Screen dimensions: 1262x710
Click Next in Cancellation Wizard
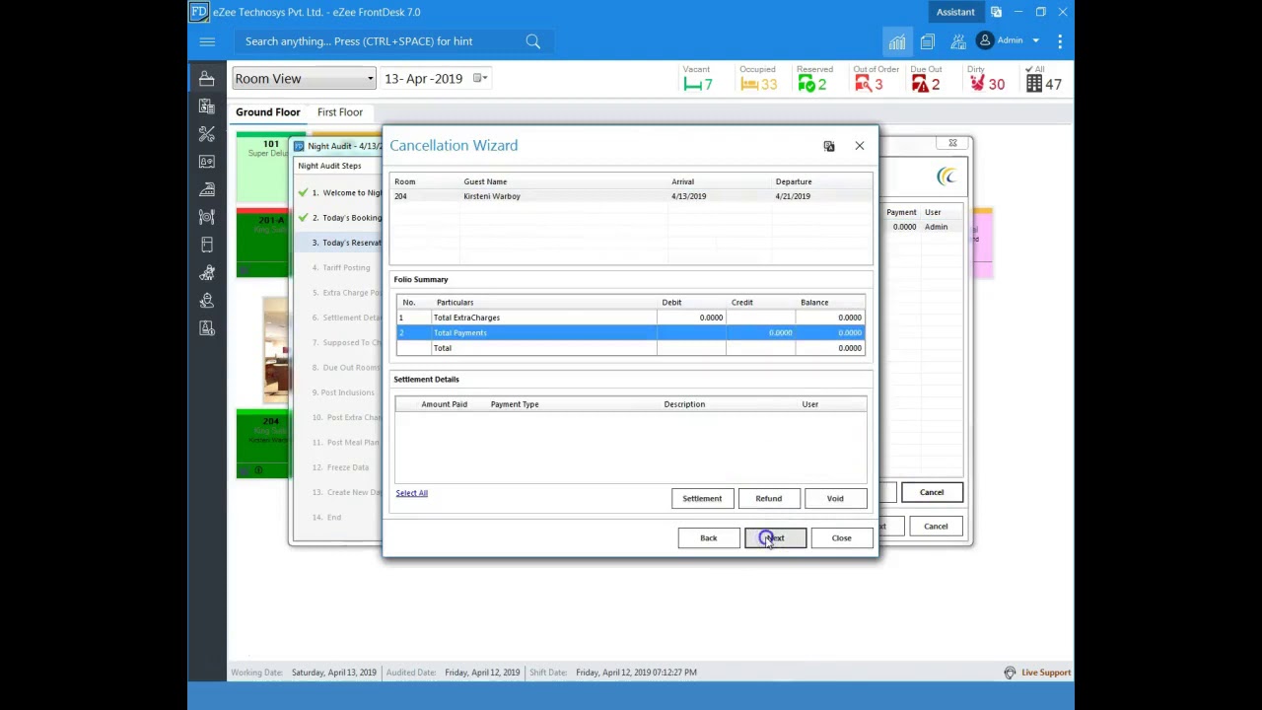pos(775,538)
